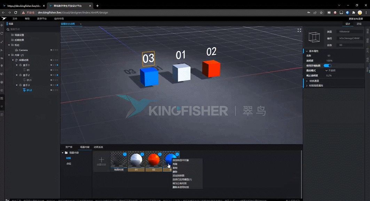Open the 叠加模式 dropdown
This screenshot has height=201, width=370.
tap(330, 70)
